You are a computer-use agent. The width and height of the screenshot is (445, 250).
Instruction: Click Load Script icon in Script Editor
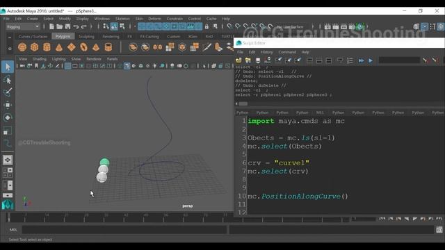pos(238,60)
